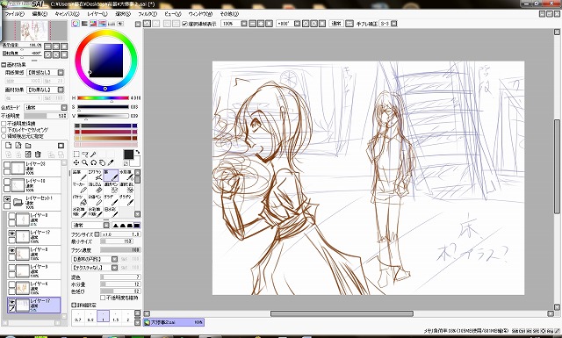The height and width of the screenshot is (338, 562).
Task: Click the layer opacity (不透明度) slider
Action: 46,116
